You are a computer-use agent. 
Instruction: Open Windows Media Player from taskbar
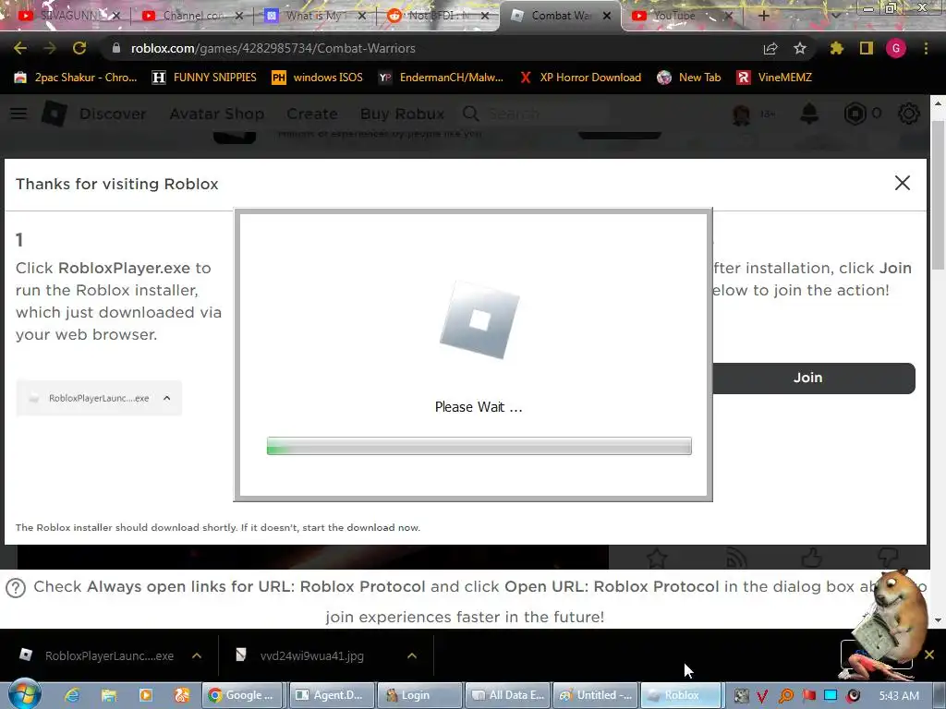point(145,695)
